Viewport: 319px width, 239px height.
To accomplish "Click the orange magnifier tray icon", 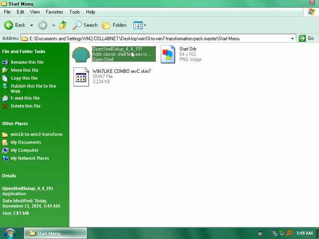I will (x=289, y=233).
